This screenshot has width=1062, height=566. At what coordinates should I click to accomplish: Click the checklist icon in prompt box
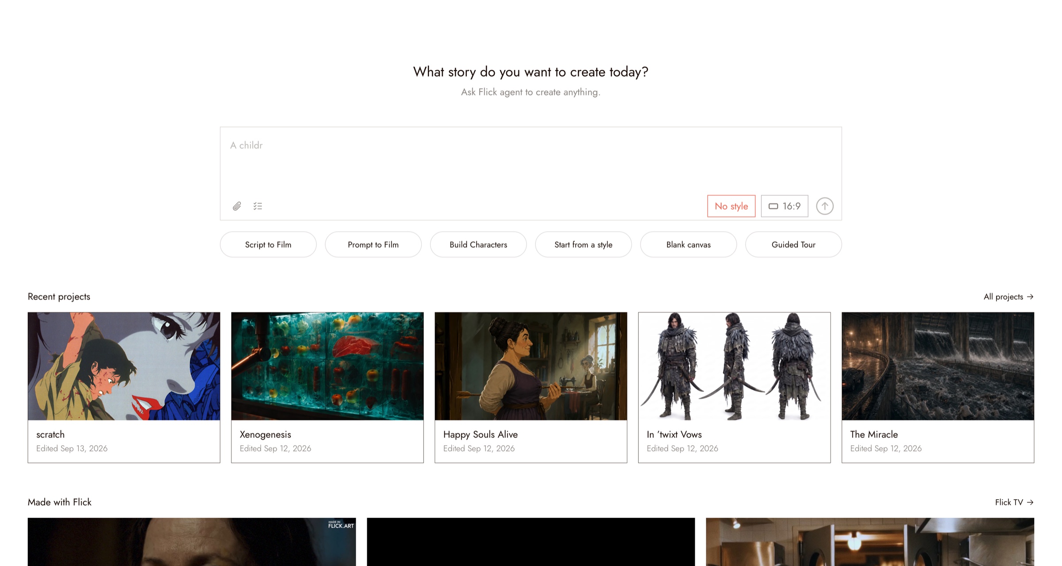tap(258, 206)
